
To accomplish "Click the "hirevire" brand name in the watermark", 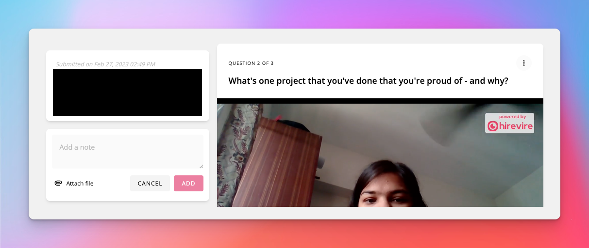I will click(516, 126).
